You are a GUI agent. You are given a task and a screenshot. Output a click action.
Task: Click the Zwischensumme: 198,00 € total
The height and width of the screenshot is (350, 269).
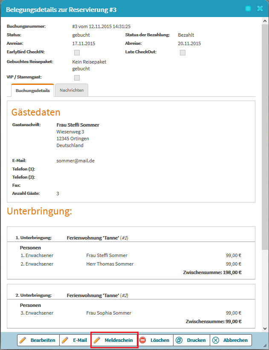[212, 272]
